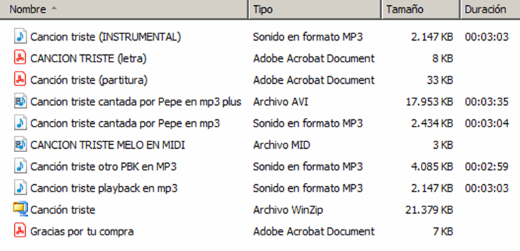Select file Cancion triste cantada por Pepe en mp3
Viewport: 520px width, 251px height.
125,123
